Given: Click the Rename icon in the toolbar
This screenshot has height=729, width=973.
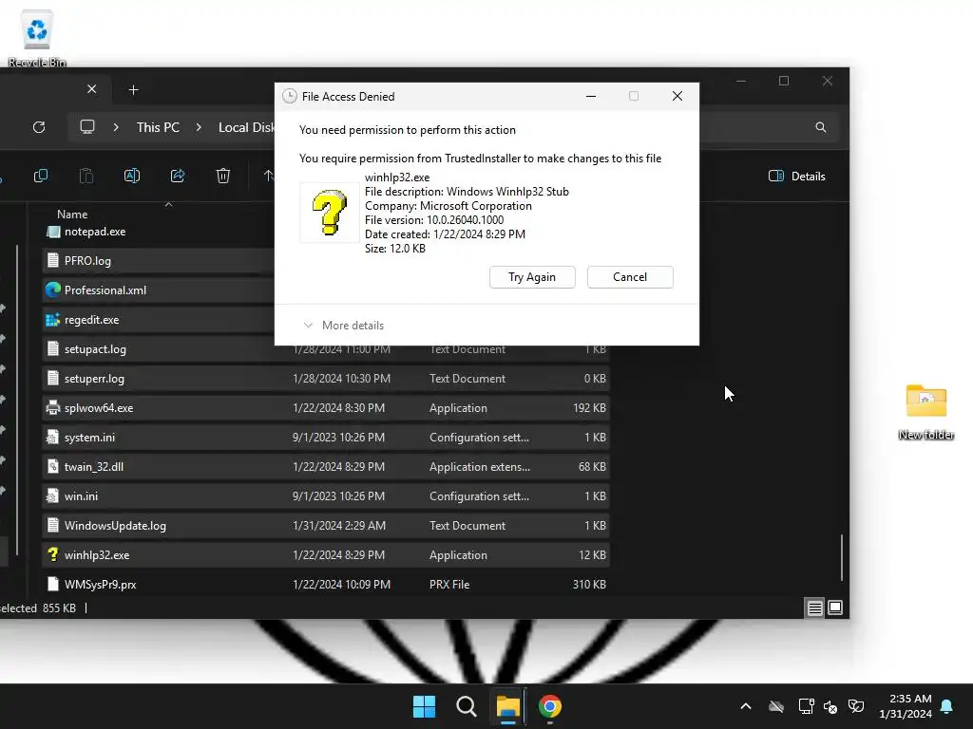Looking at the screenshot, I should click(x=132, y=176).
